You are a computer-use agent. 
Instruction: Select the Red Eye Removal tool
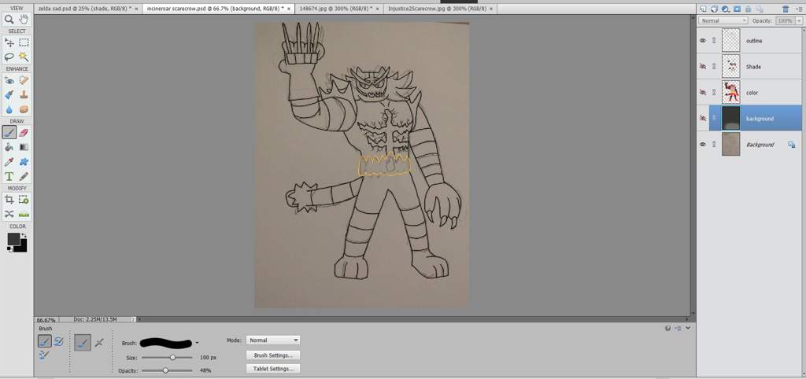[x=9, y=80]
